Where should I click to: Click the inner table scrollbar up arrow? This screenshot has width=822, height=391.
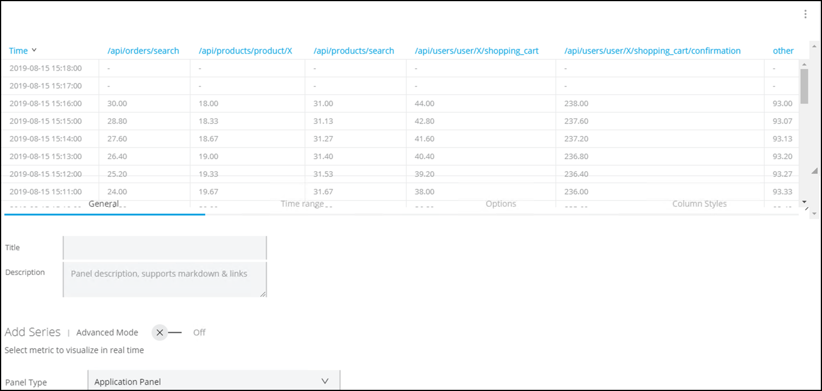click(804, 64)
